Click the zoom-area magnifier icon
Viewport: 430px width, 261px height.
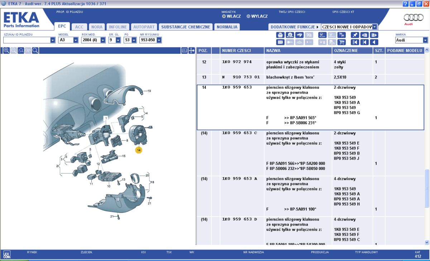coord(21,51)
